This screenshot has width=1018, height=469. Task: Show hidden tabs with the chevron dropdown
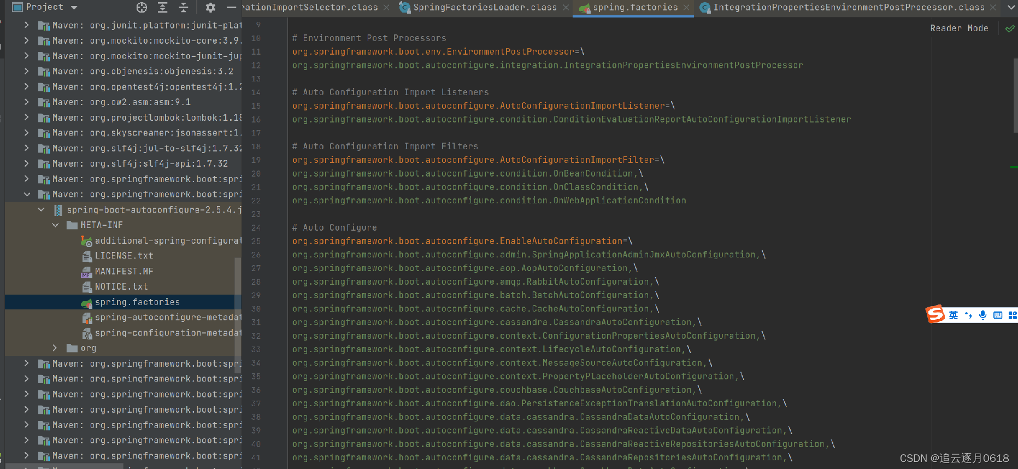1010,8
